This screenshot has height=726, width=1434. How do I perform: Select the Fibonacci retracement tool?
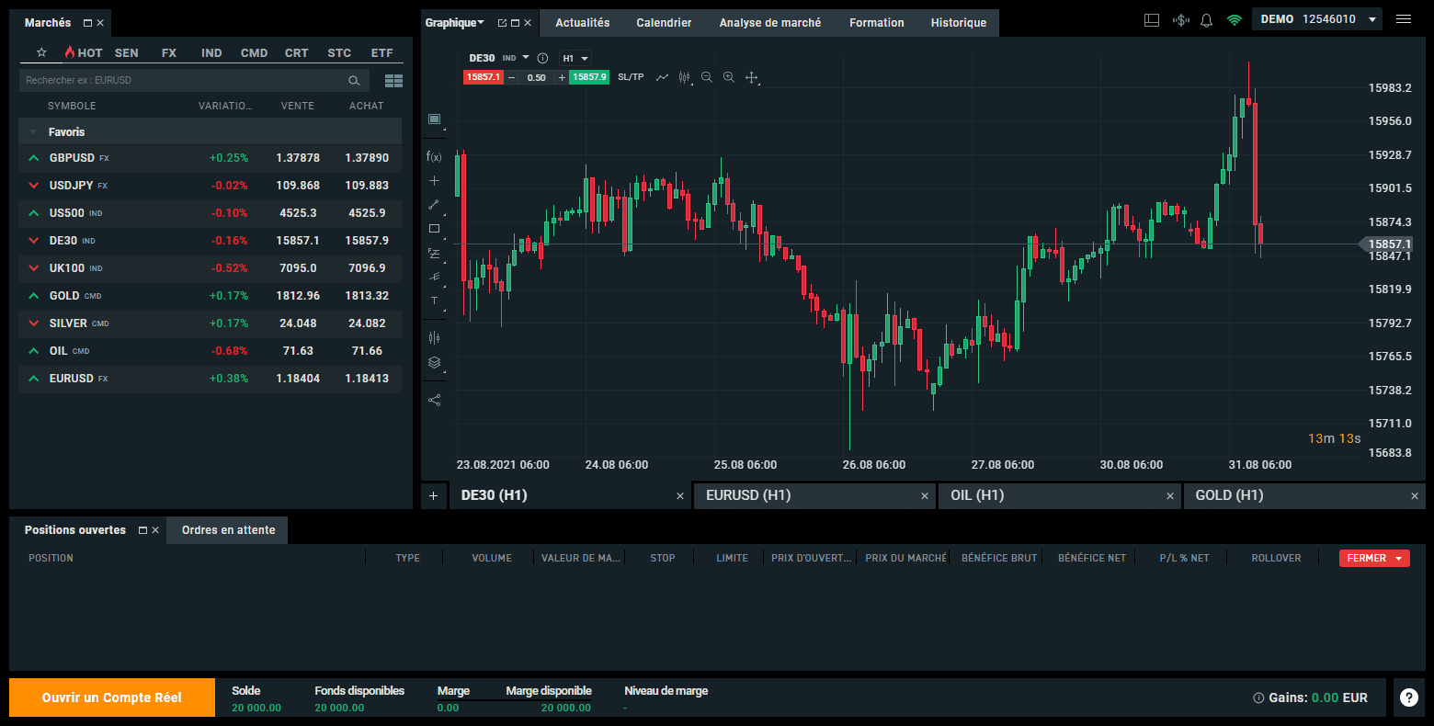pos(434,253)
